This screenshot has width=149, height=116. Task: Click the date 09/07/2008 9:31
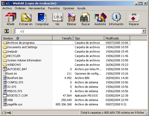(116, 104)
